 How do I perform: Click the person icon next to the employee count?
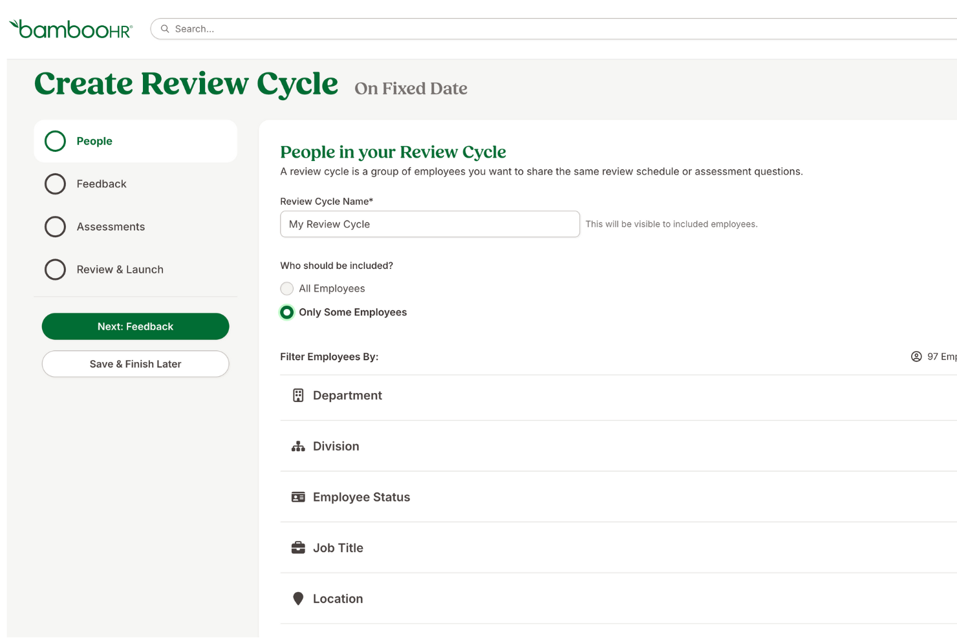916,356
